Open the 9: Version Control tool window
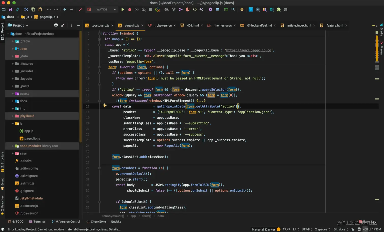The image size is (384, 232). point(66,222)
